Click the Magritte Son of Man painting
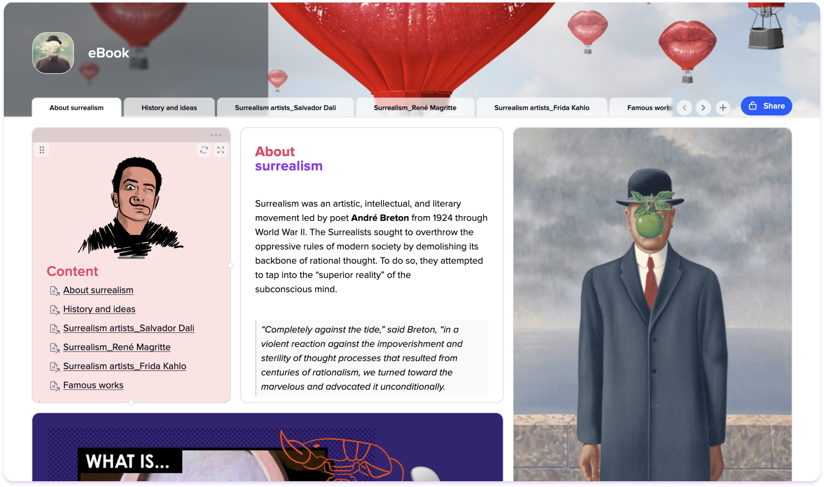Image resolution: width=824 pixels, height=487 pixels. 653,304
